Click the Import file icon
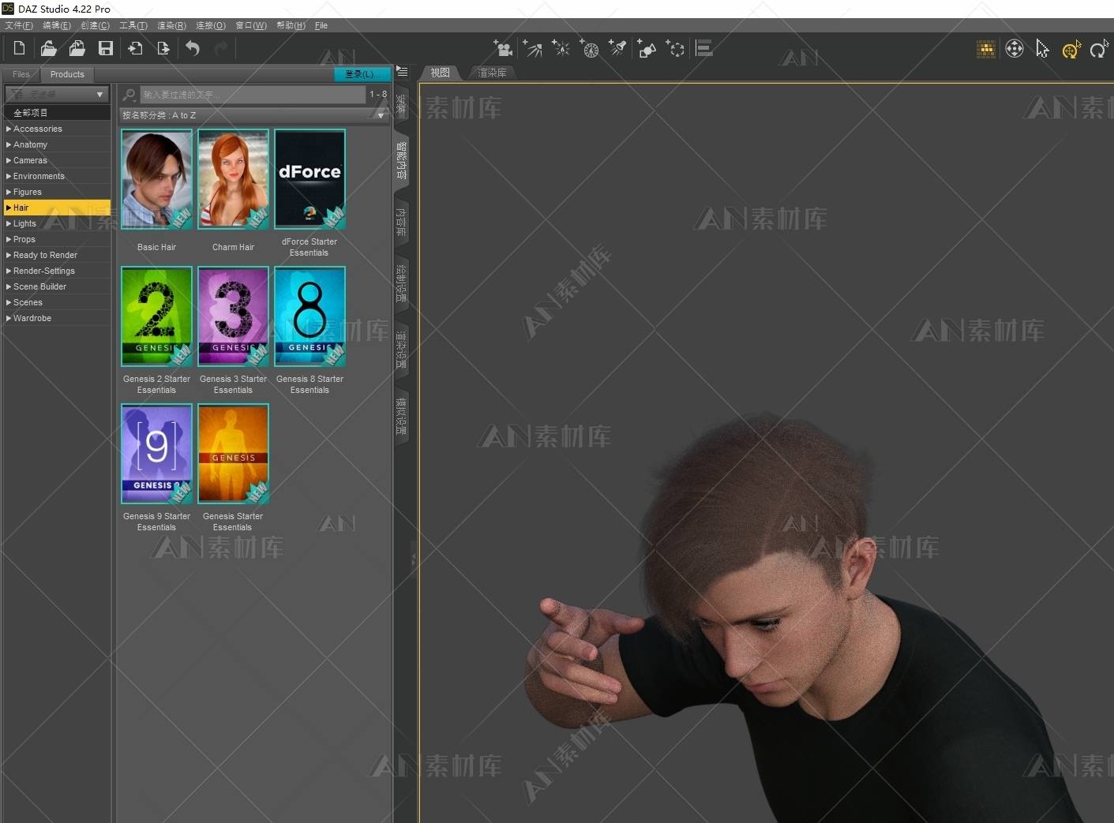The height and width of the screenshot is (823, 1114). point(135,48)
